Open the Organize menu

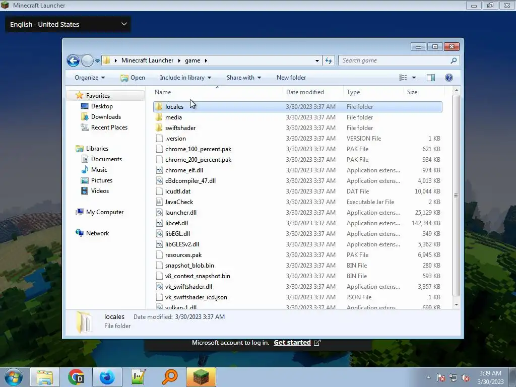(90, 78)
